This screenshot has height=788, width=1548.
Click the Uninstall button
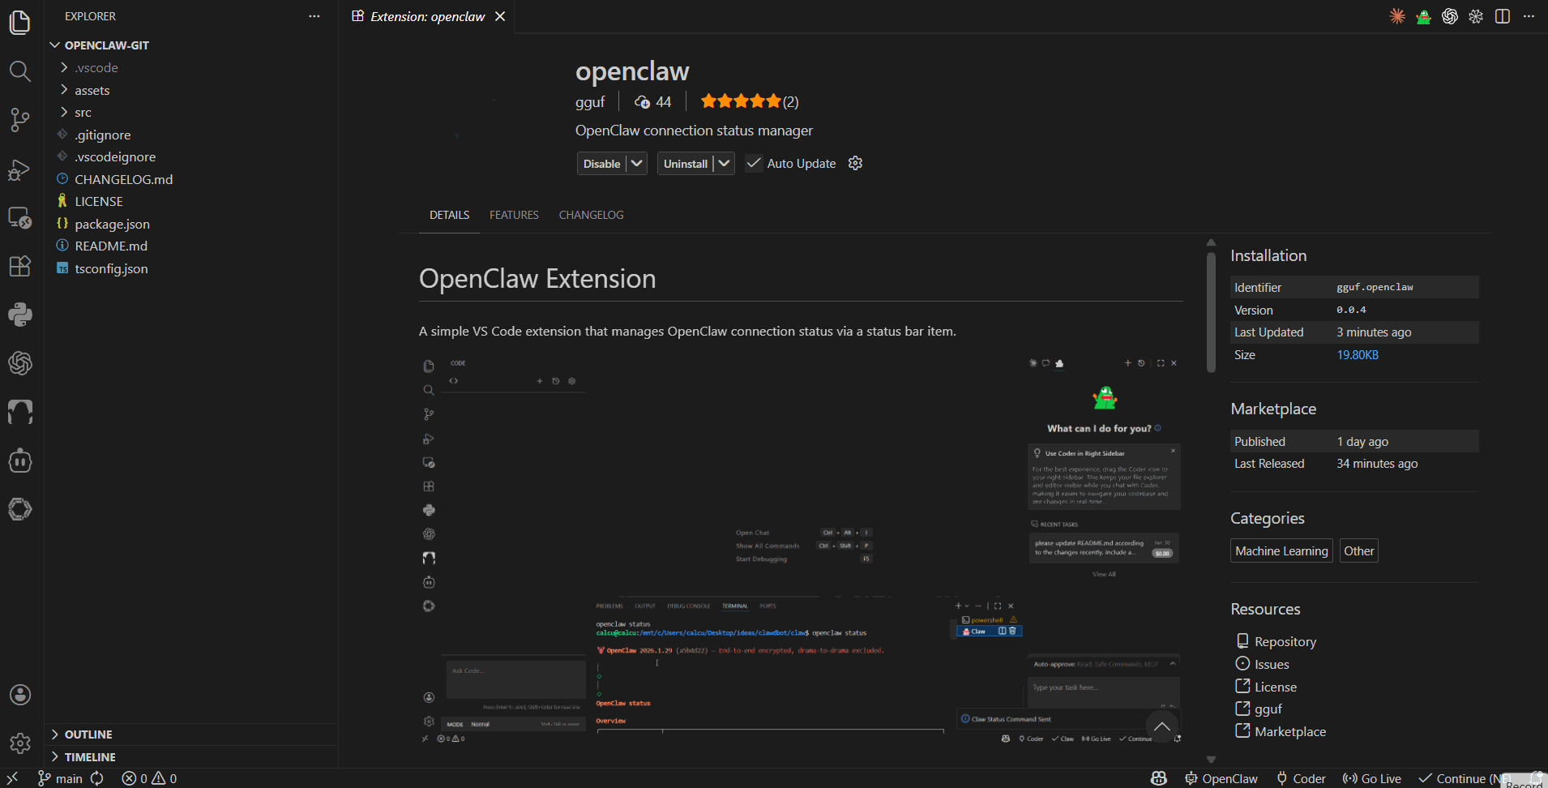point(686,164)
